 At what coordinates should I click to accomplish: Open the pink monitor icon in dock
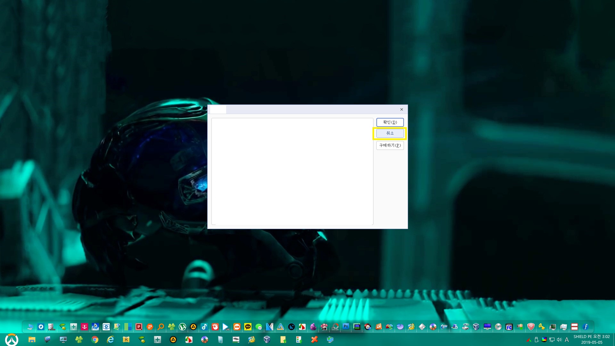click(x=85, y=327)
